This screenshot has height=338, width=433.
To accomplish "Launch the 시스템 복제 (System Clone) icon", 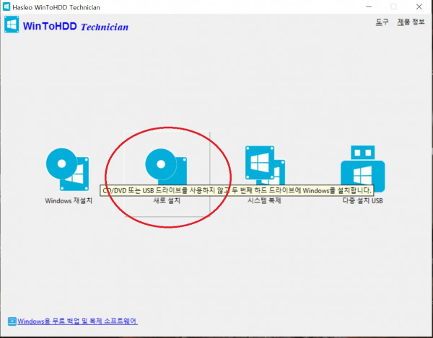I will 265,166.
